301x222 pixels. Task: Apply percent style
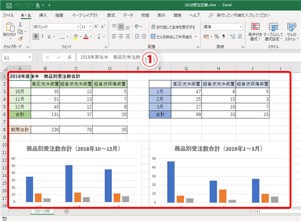coord(217,37)
